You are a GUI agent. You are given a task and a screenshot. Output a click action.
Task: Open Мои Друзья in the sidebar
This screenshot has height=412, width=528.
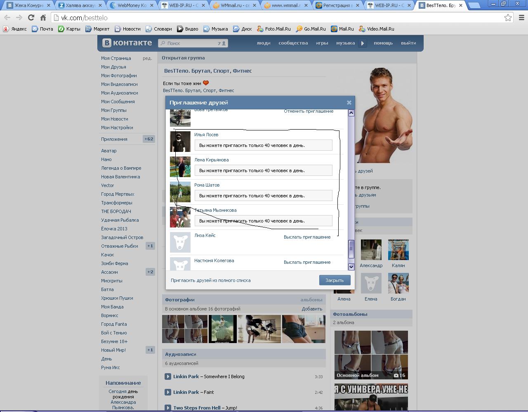tap(113, 67)
